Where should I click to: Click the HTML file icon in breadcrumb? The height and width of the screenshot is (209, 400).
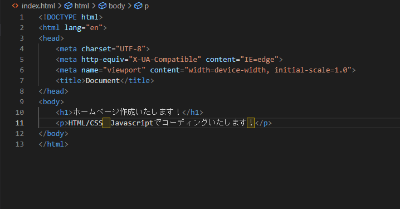[x=15, y=6]
